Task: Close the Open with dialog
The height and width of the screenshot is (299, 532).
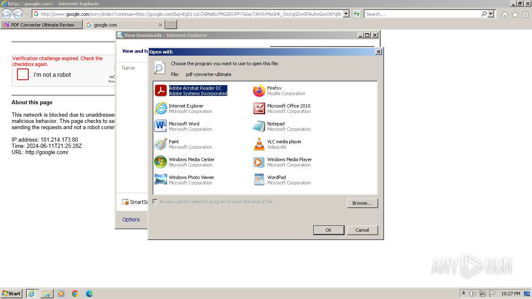Action: [379, 52]
